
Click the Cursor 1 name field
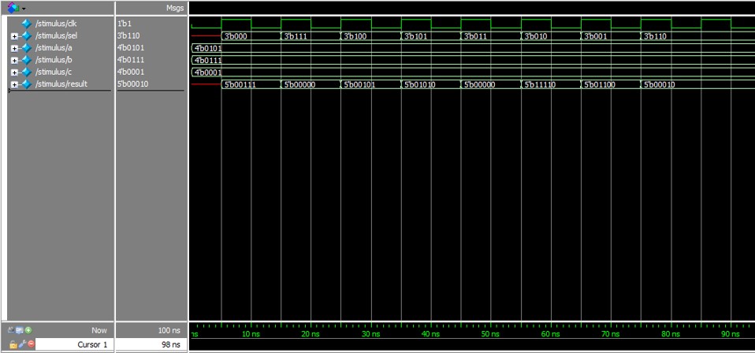75,344
